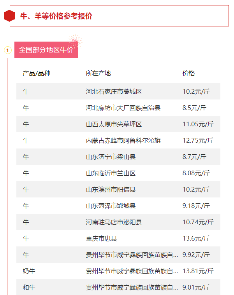Select the 河北石家庄市藁城区 origin cell
The image size is (234, 295).
click(x=114, y=92)
